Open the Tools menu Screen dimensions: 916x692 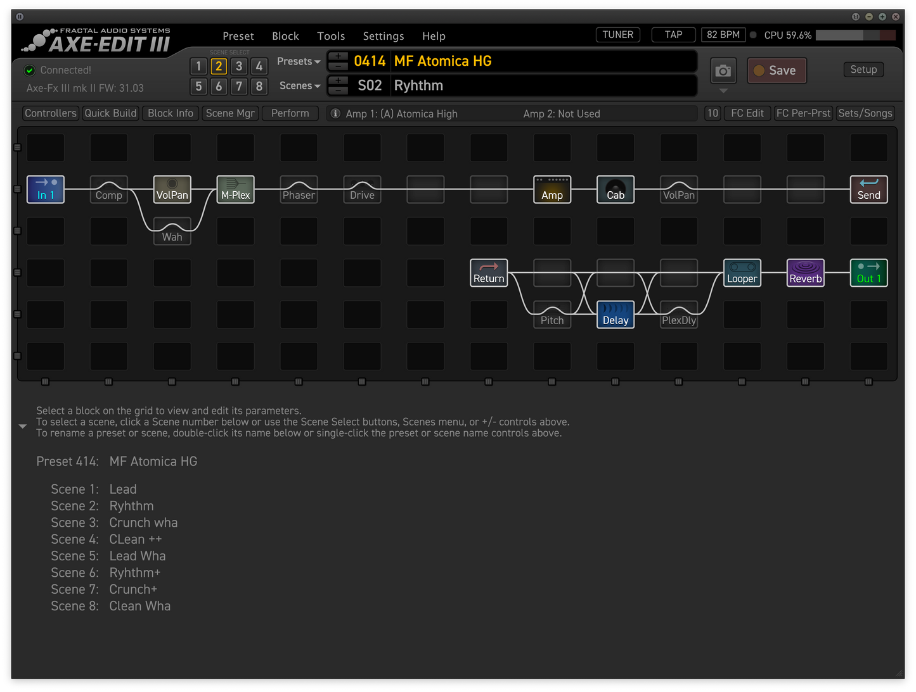(331, 36)
